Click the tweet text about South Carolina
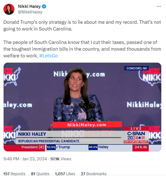 (x=82, y=39)
